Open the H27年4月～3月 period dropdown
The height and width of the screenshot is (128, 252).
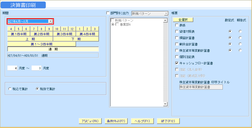tap(51, 21)
